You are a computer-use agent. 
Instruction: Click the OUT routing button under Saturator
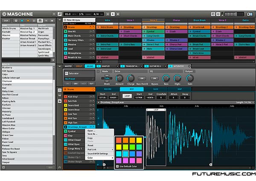(x=91, y=83)
